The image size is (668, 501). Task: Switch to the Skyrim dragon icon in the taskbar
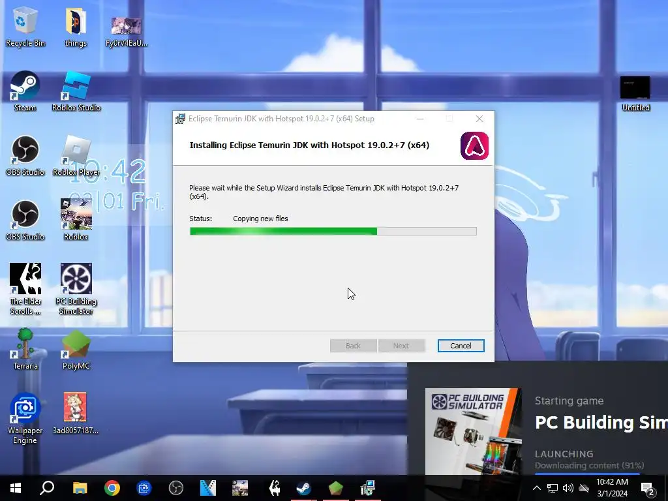[275, 488]
